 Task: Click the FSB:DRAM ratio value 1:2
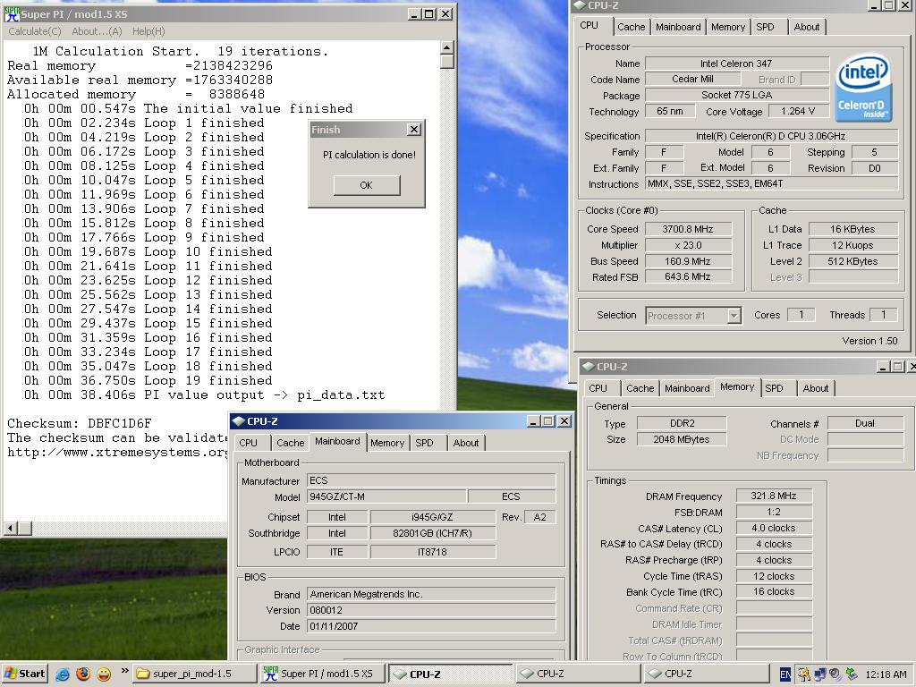[774, 513]
